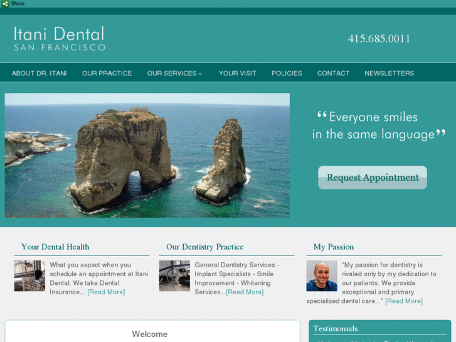Click the Testimonials panel heading

pyautogui.click(x=336, y=329)
